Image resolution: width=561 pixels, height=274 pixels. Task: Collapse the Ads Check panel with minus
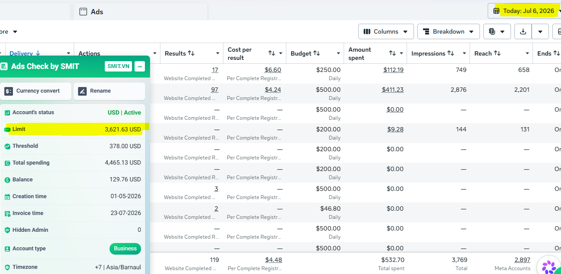coord(140,66)
